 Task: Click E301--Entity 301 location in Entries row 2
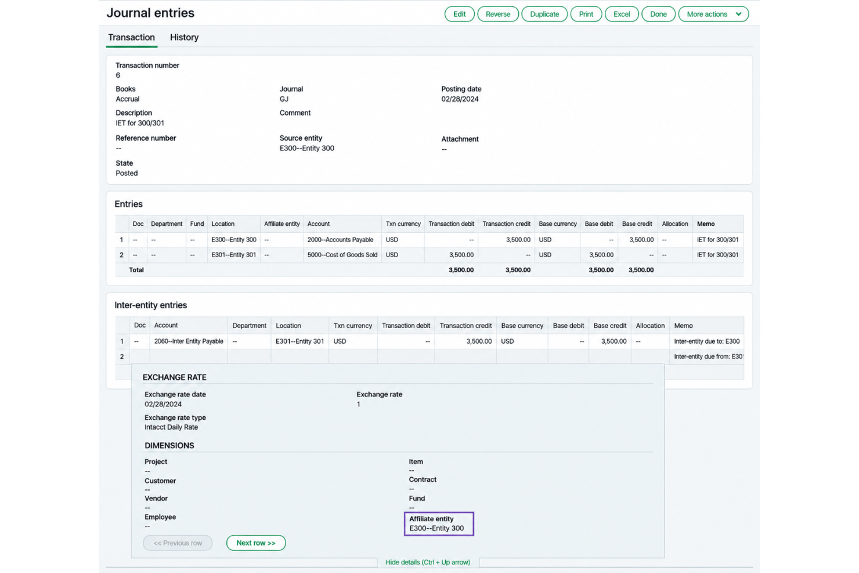point(234,254)
